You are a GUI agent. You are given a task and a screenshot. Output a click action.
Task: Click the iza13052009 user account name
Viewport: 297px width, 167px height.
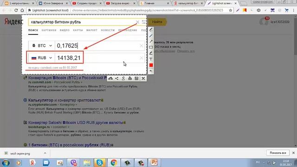pos(280,22)
